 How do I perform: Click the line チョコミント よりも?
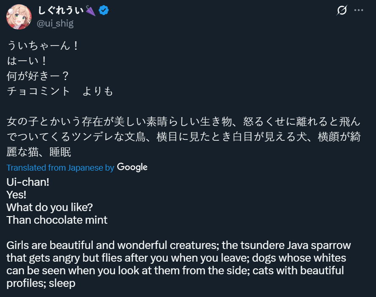pyautogui.click(x=60, y=91)
